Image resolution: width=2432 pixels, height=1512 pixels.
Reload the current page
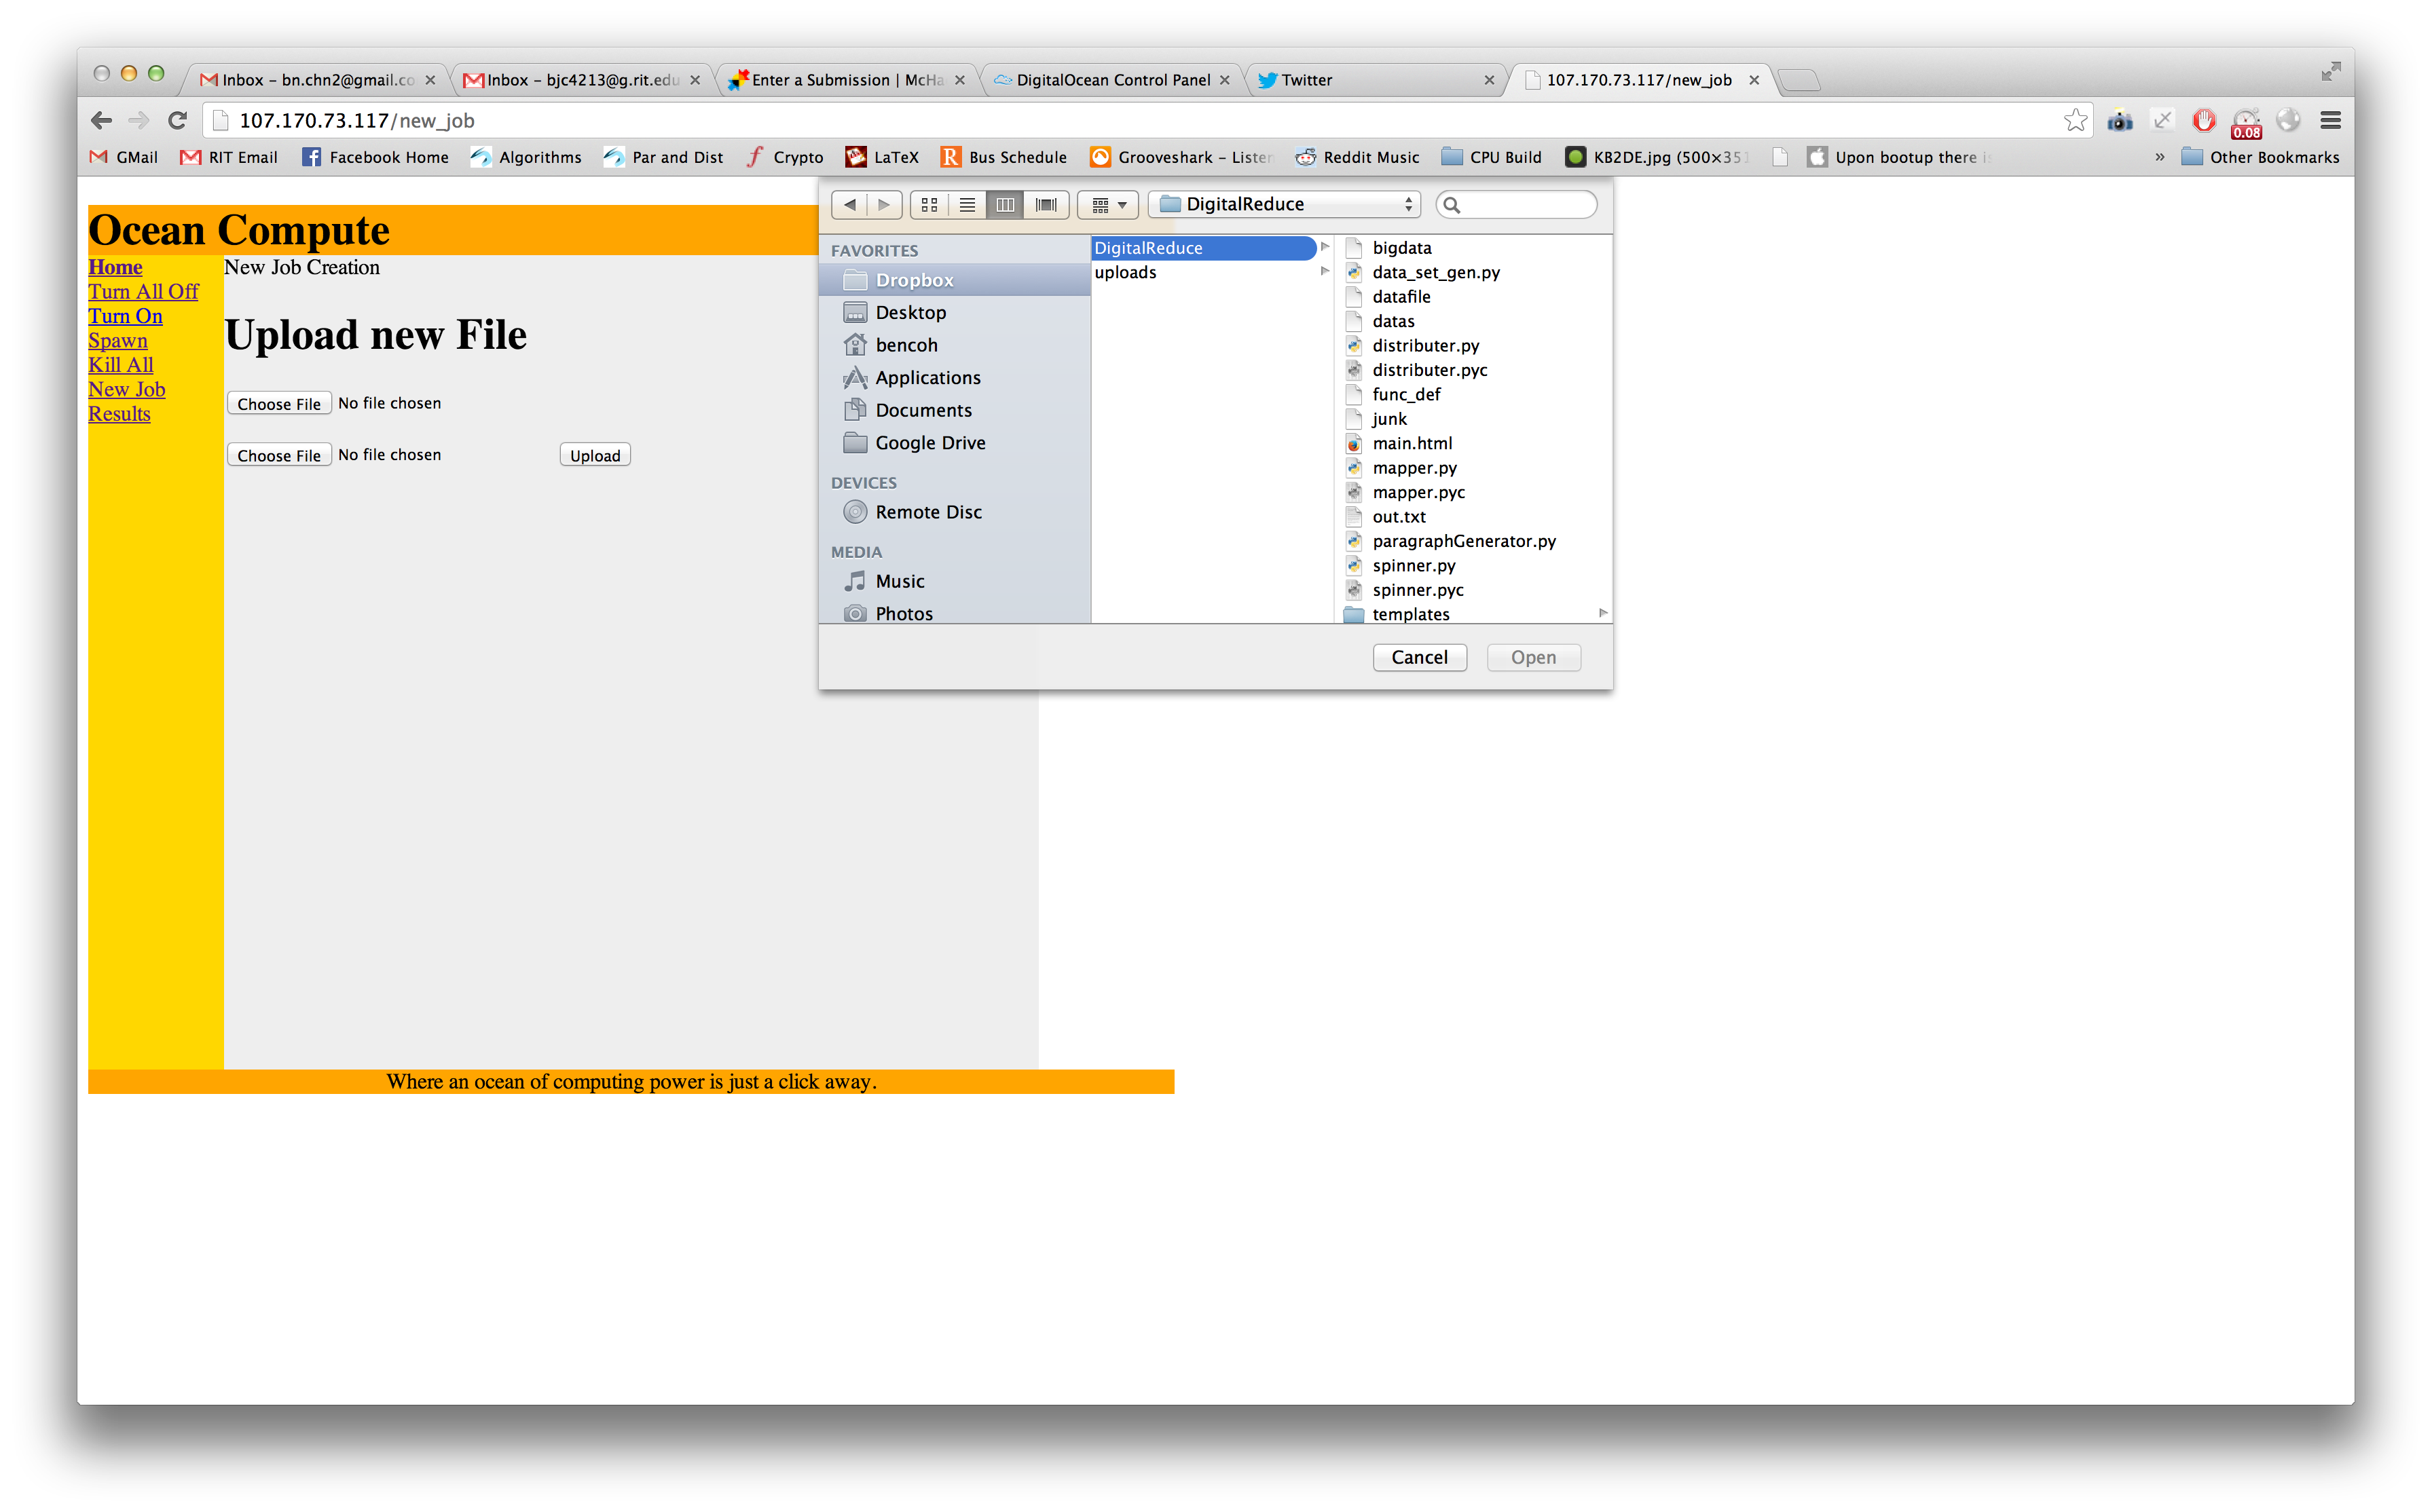pos(177,121)
